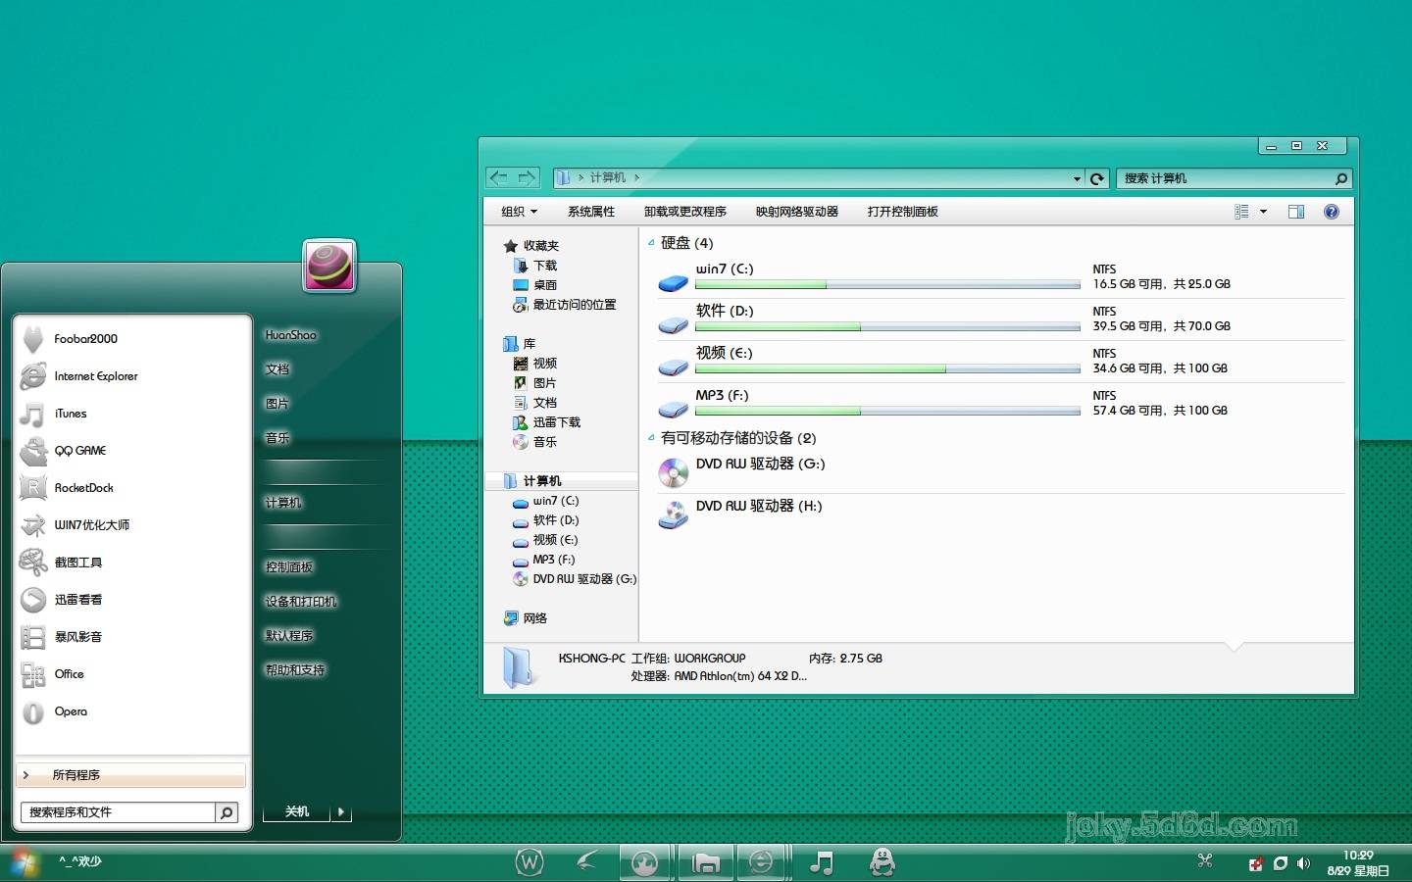Open the 截图工具 snipping tool
The width and height of the screenshot is (1412, 882).
(x=132, y=563)
